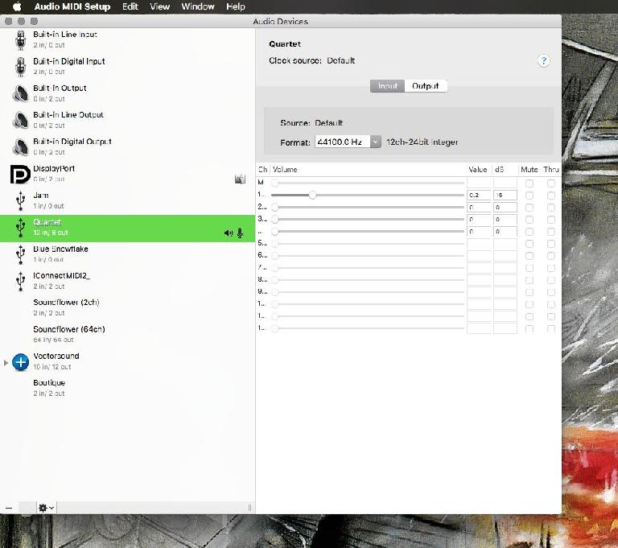This screenshot has height=548, width=618.
Task: Select the Built-in Digital Input microphone icon
Action: click(x=20, y=67)
